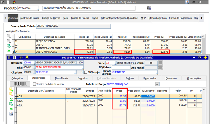Click the gray swatch next to Oficial field
This screenshot has height=124, width=210.
coord(160,63)
